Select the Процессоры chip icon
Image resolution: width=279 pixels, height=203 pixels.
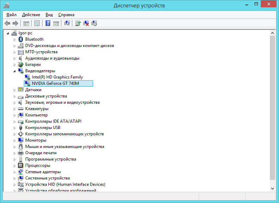point(21,165)
